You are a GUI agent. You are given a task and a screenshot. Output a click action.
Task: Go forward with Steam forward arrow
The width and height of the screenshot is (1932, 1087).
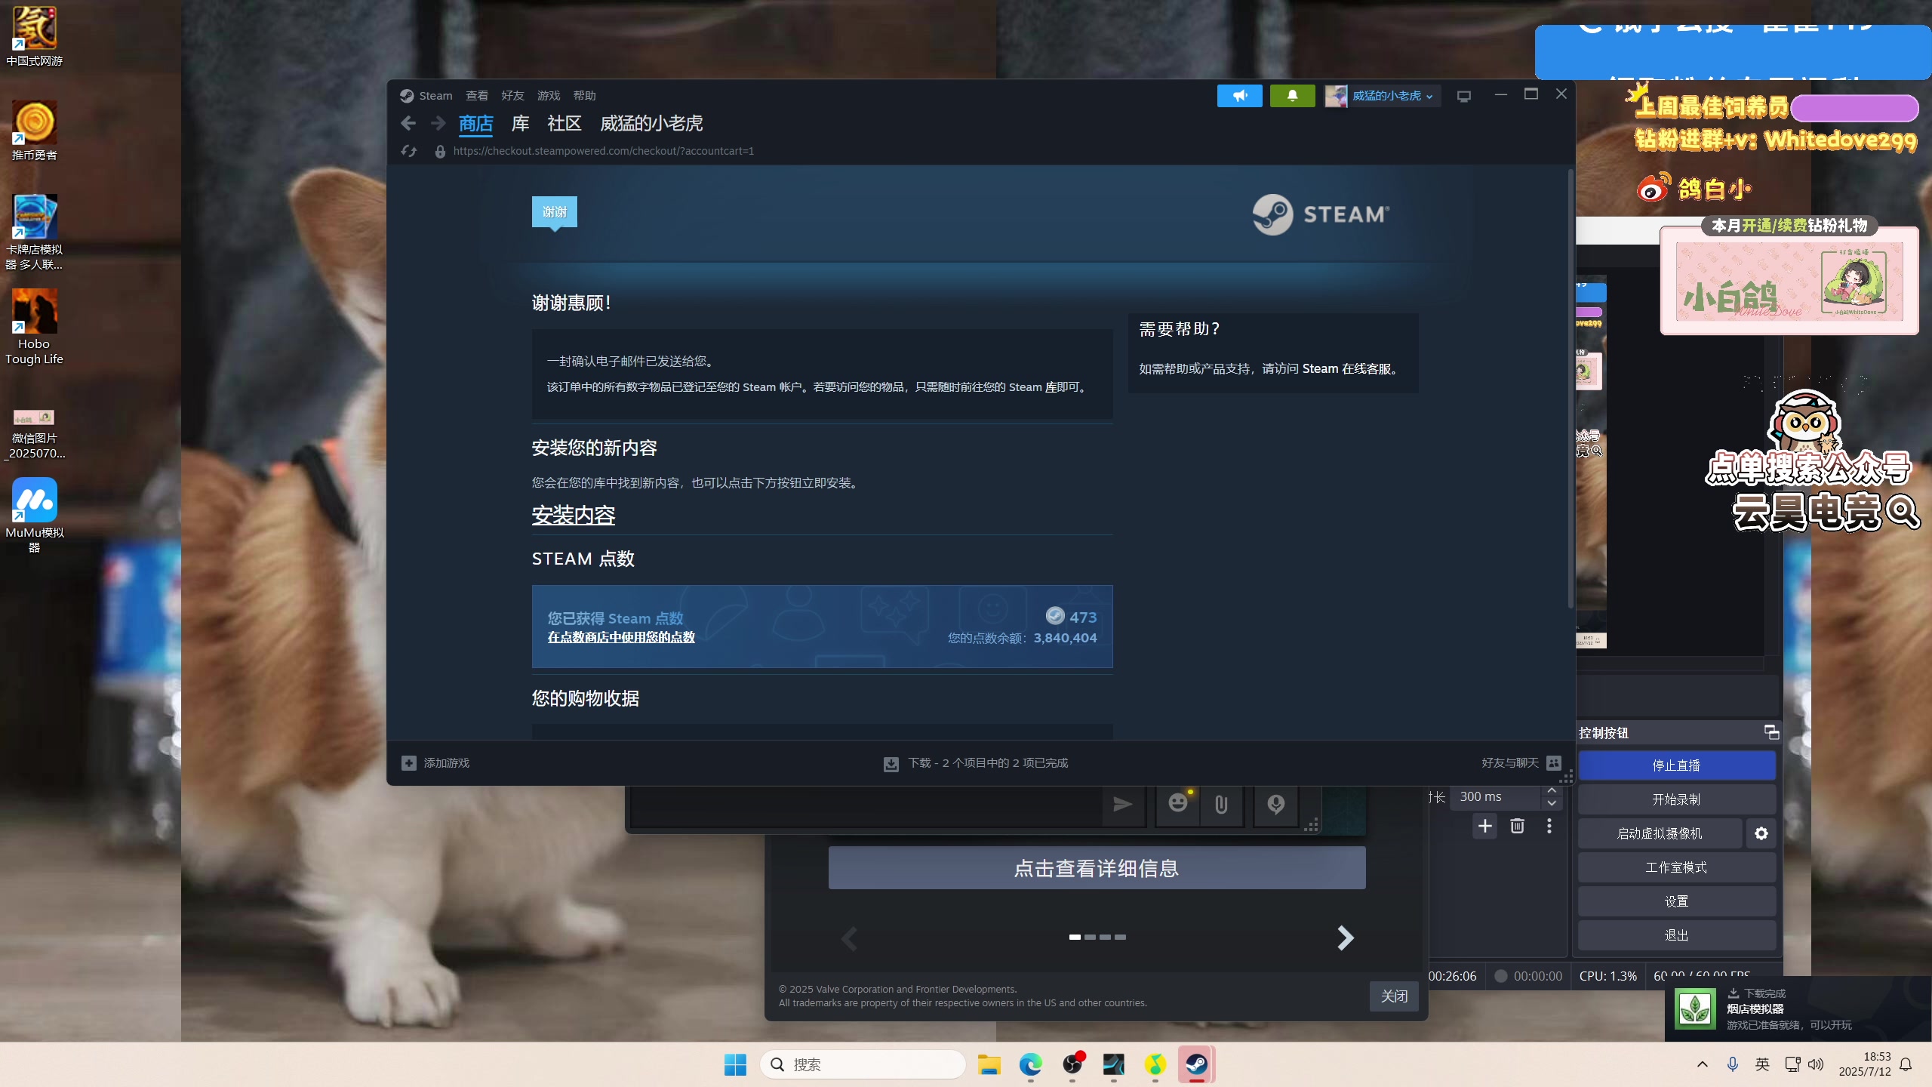point(438,123)
